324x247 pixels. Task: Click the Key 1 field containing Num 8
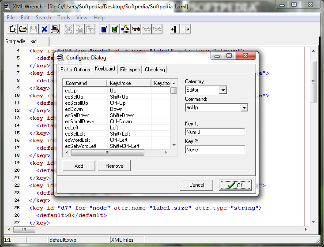point(215,132)
